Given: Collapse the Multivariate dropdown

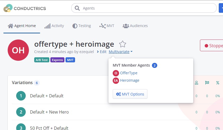Looking at the screenshot, I should [x=121, y=52].
